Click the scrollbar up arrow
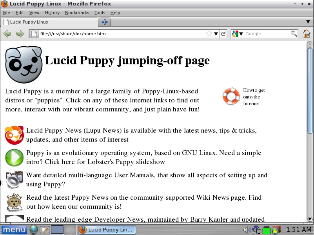Screen dimensions: 314x235 coord(310,44)
